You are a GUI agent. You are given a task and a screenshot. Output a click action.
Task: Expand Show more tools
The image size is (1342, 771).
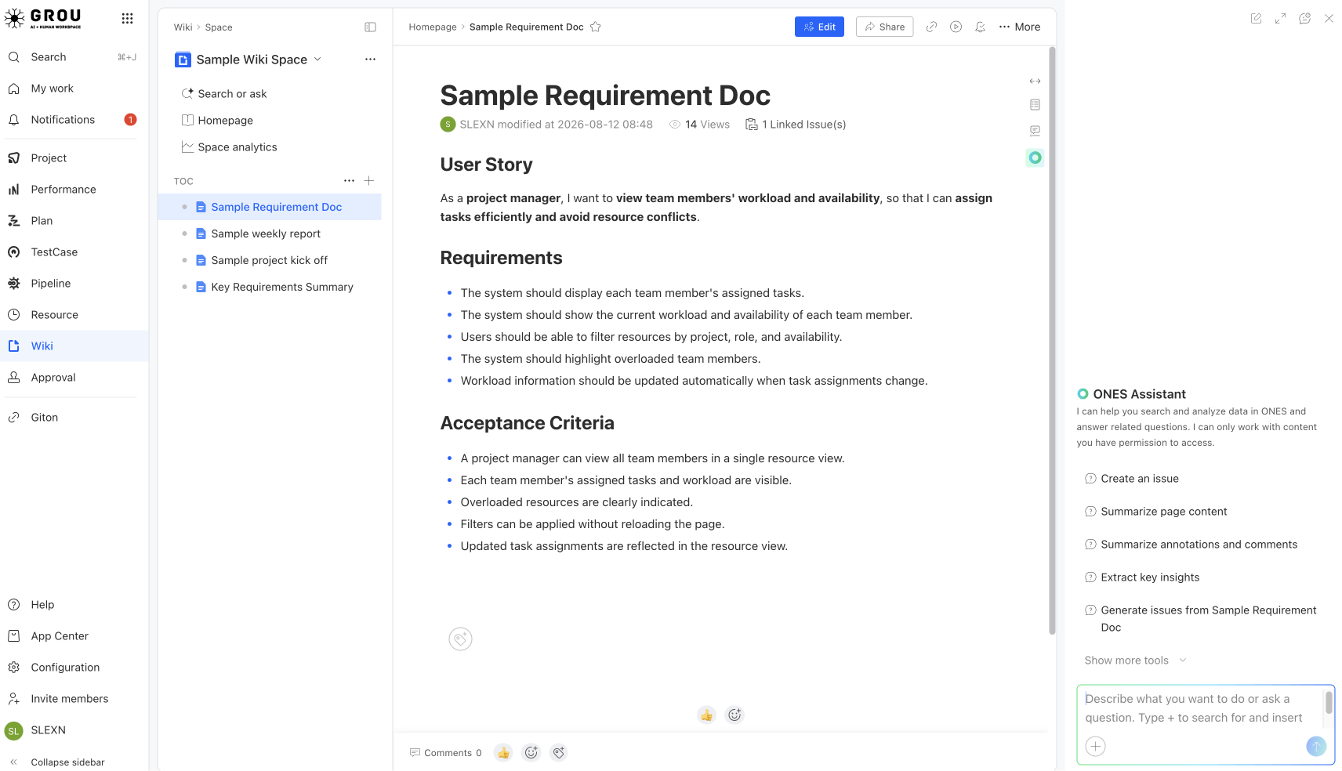tap(1135, 661)
